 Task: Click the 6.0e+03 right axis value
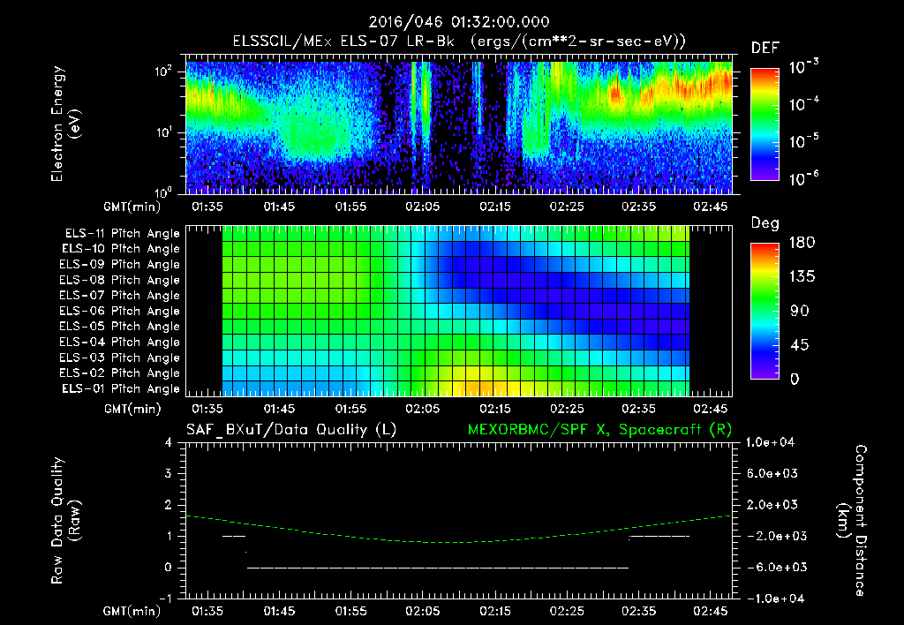point(772,473)
